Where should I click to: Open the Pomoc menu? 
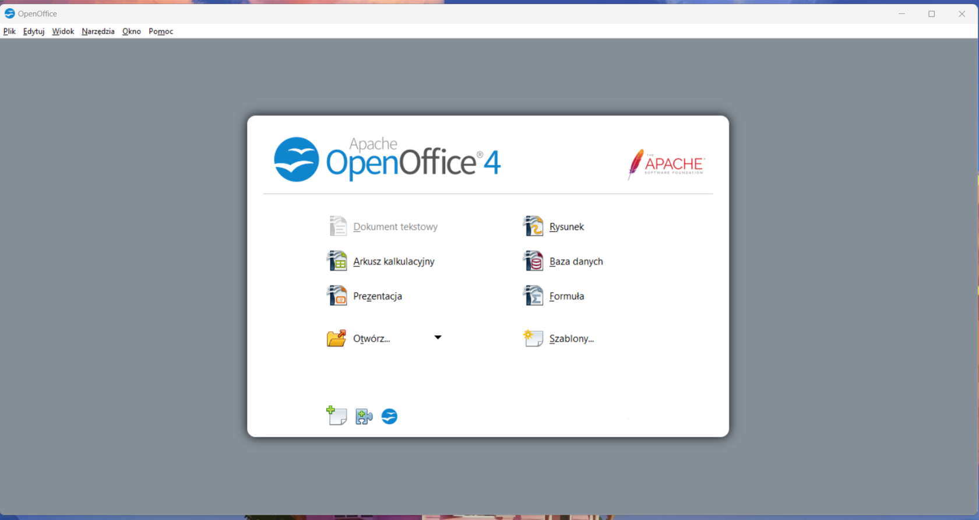[x=161, y=31]
